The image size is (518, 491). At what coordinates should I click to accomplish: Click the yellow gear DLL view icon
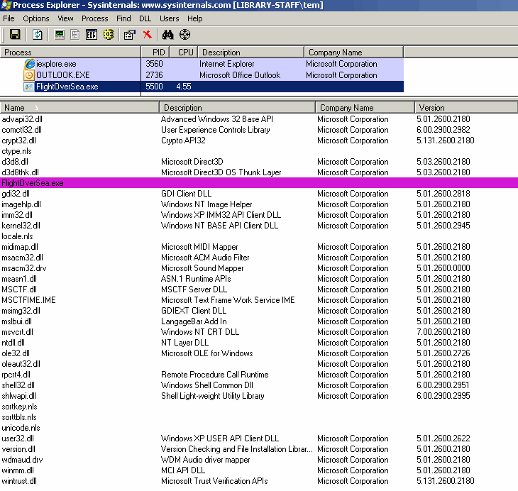tap(109, 34)
